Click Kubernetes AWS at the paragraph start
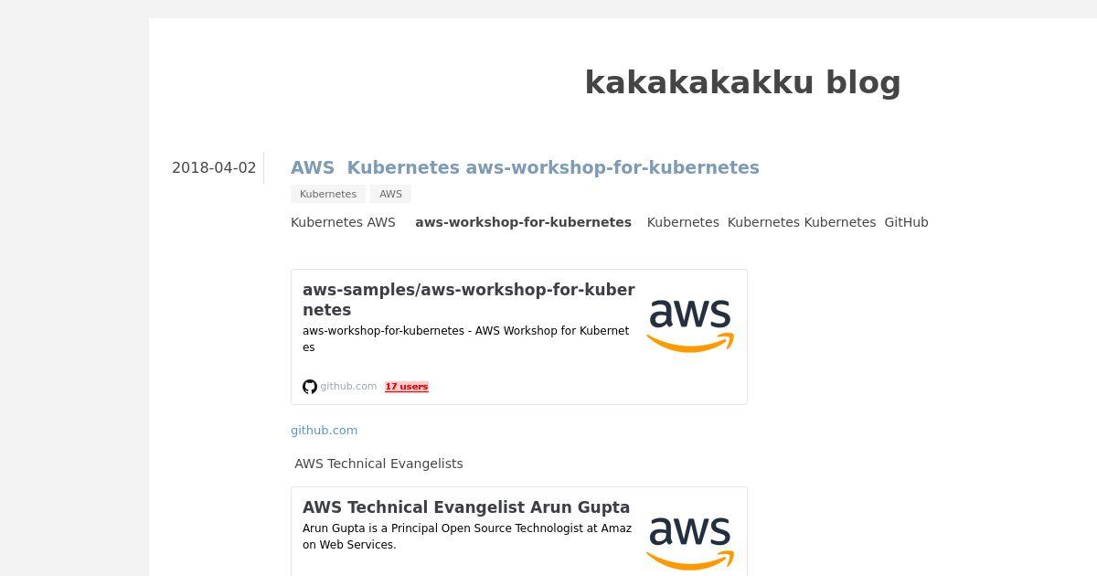1097x576 pixels. coord(343,222)
